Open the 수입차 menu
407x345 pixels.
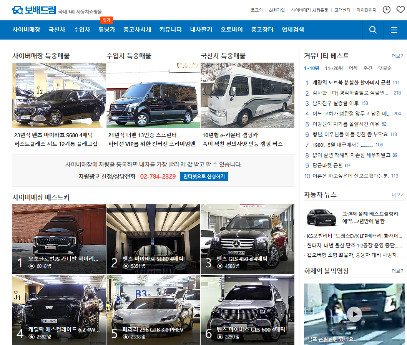point(82,30)
